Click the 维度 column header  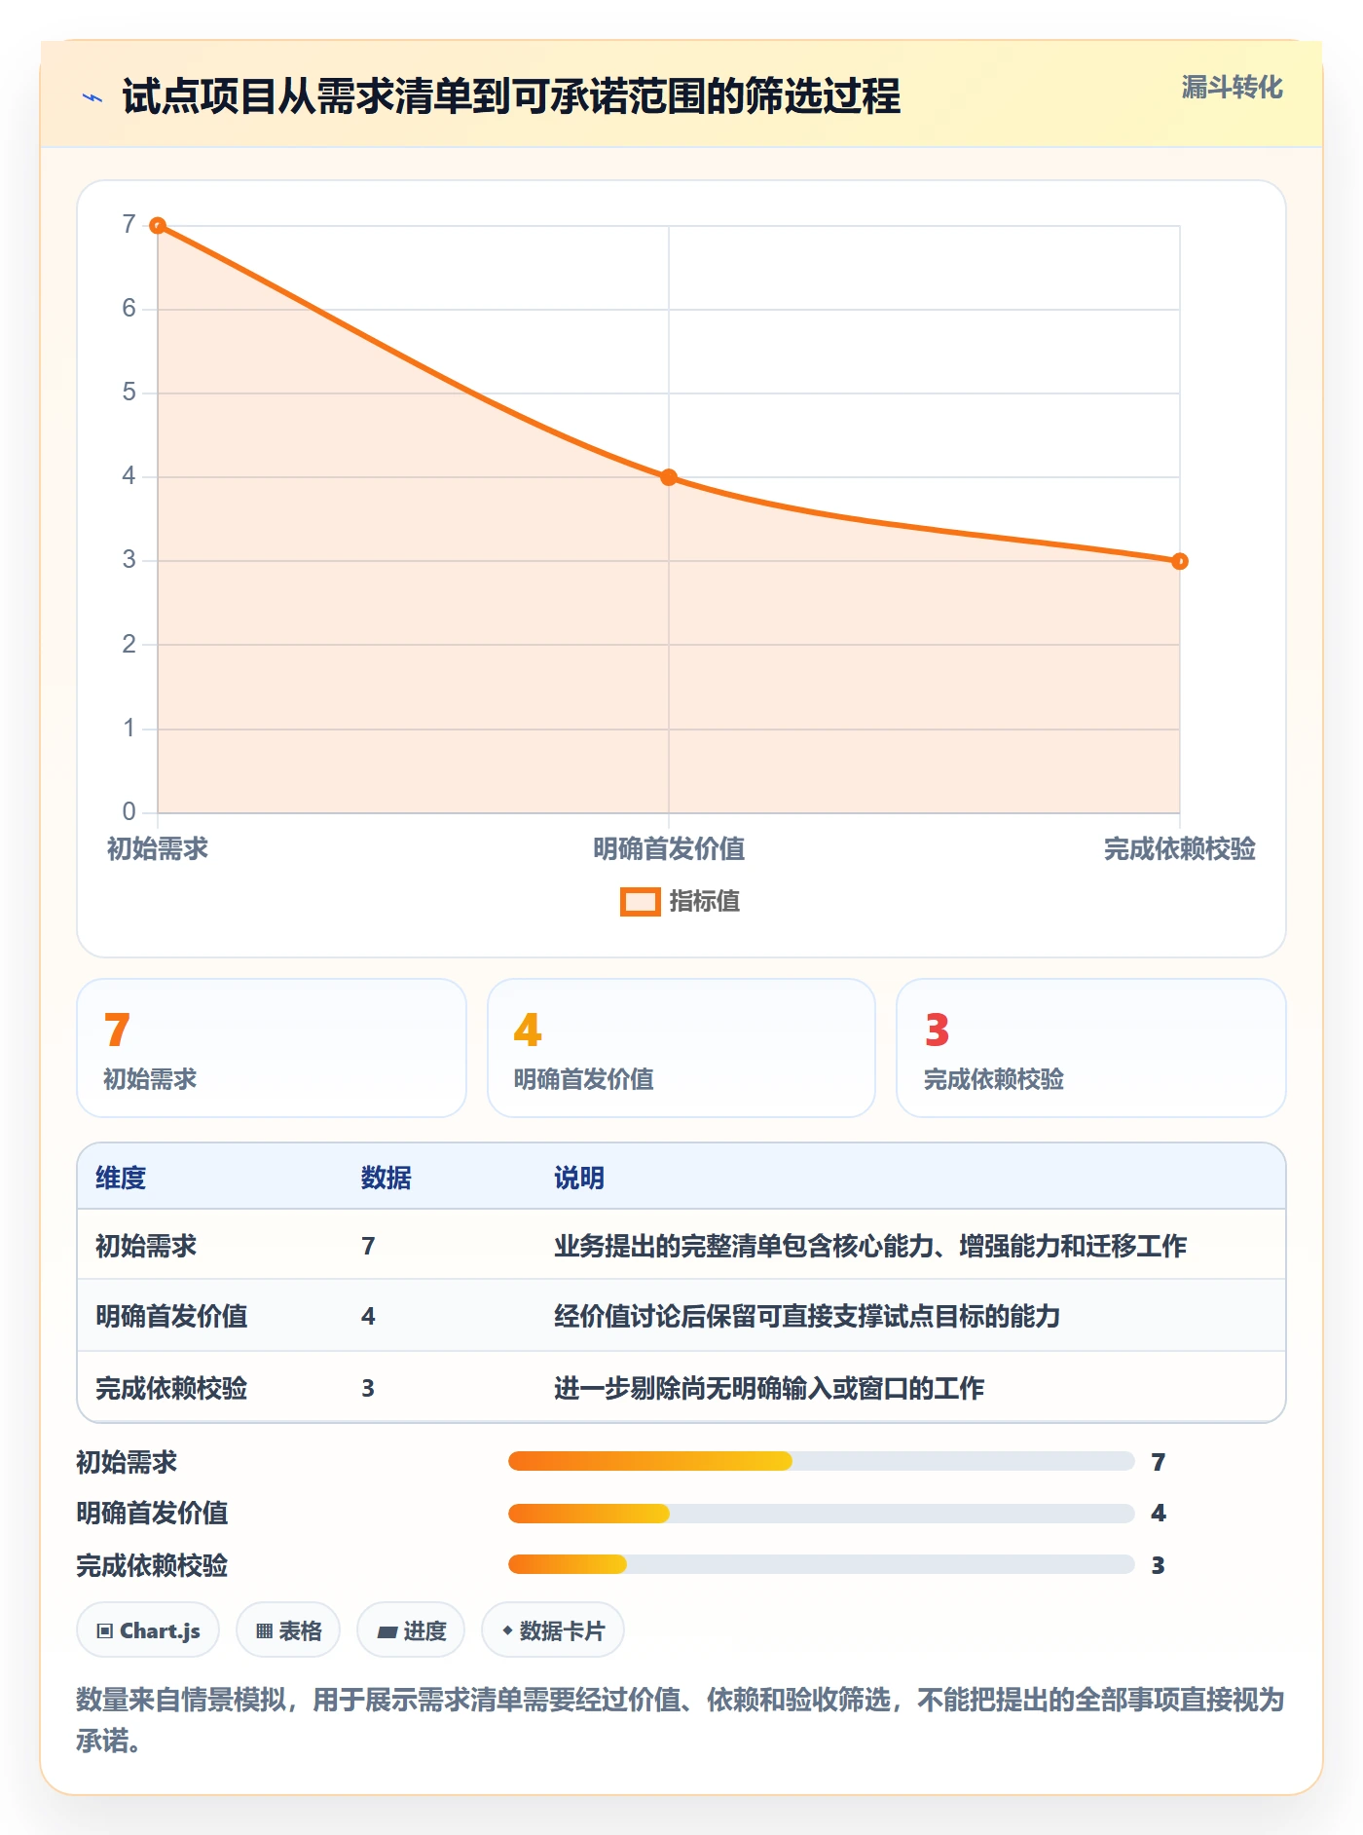click(121, 1178)
